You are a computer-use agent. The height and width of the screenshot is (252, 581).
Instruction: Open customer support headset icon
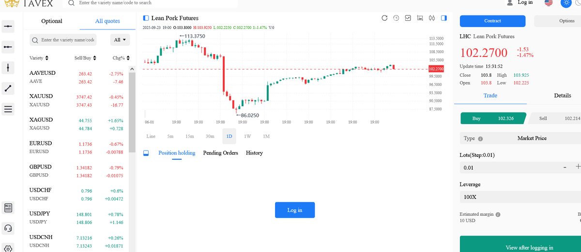coord(8,228)
